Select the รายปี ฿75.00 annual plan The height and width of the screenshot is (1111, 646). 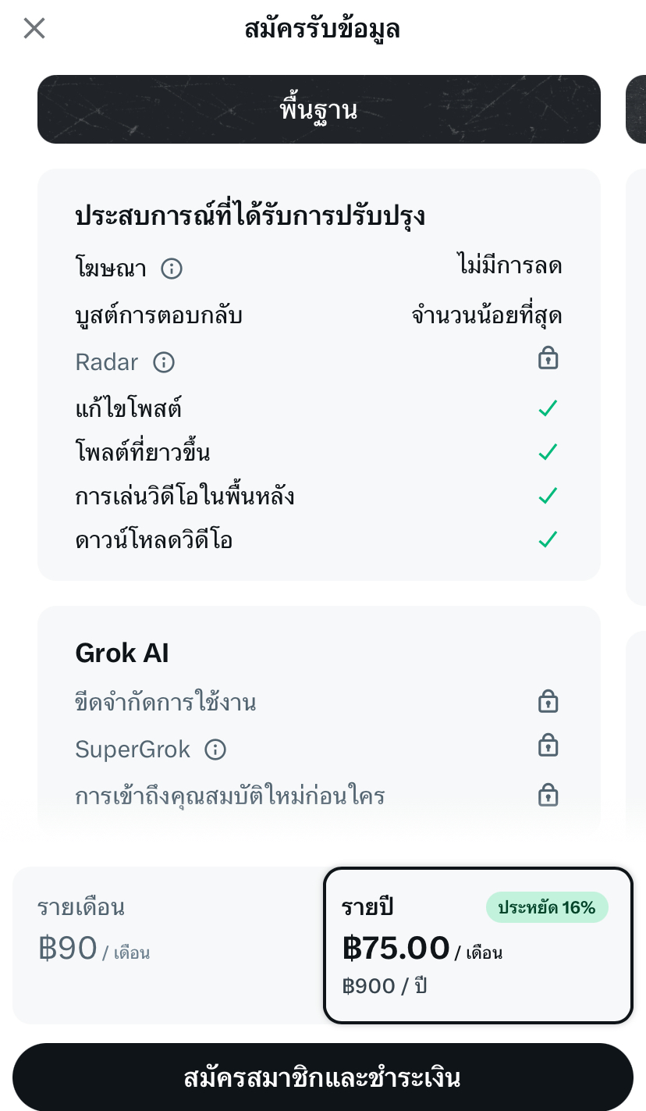[x=477, y=945]
